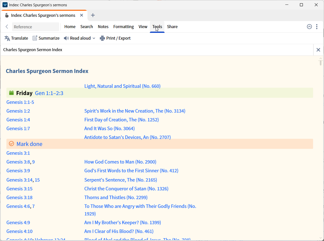Open the Gen 1:1–2:3 reading link

click(49, 93)
